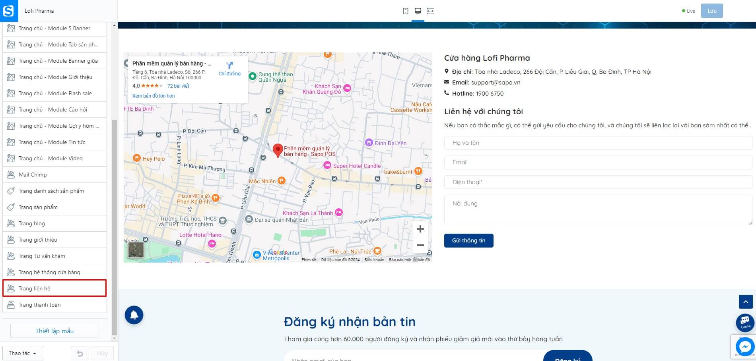Open Trang chủ - Module Tin tức section
756x361 pixels.
coord(55,142)
